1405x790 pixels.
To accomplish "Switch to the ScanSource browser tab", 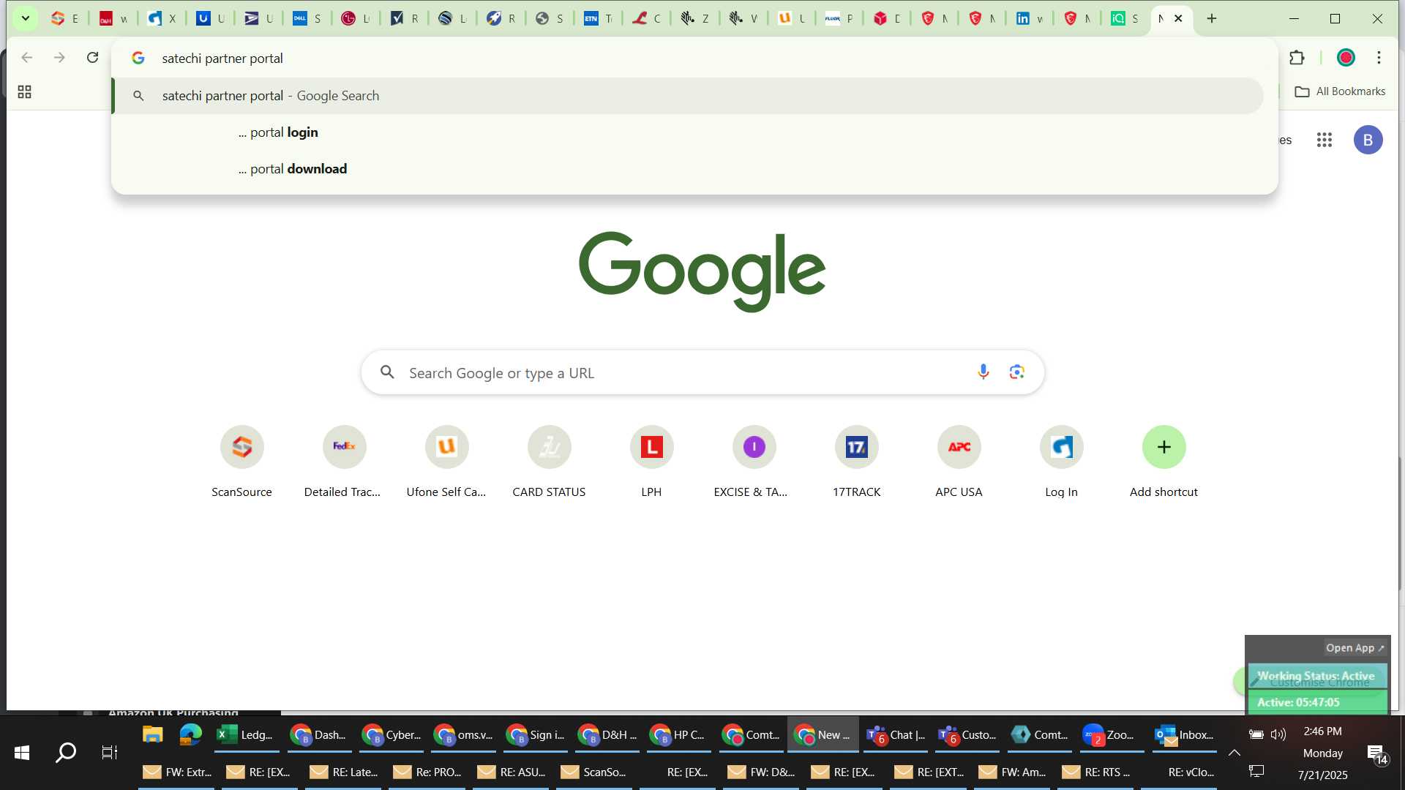I will tap(64, 18).
